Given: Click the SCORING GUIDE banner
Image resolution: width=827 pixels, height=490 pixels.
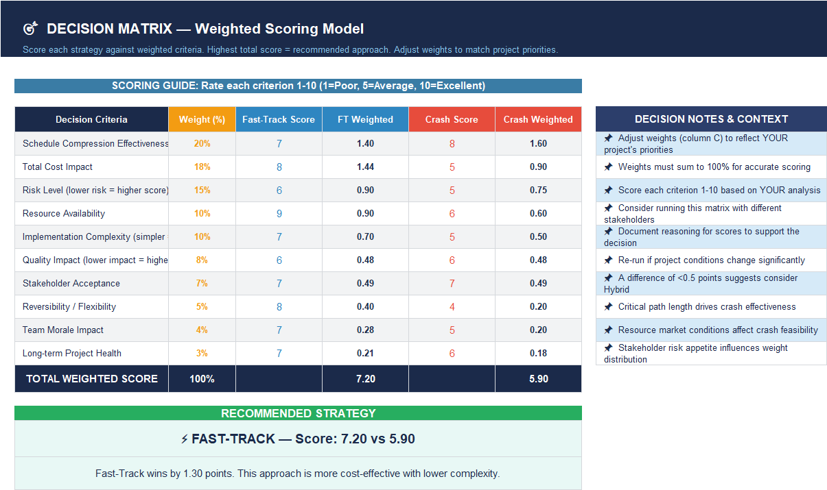Looking at the screenshot, I should (x=298, y=86).
